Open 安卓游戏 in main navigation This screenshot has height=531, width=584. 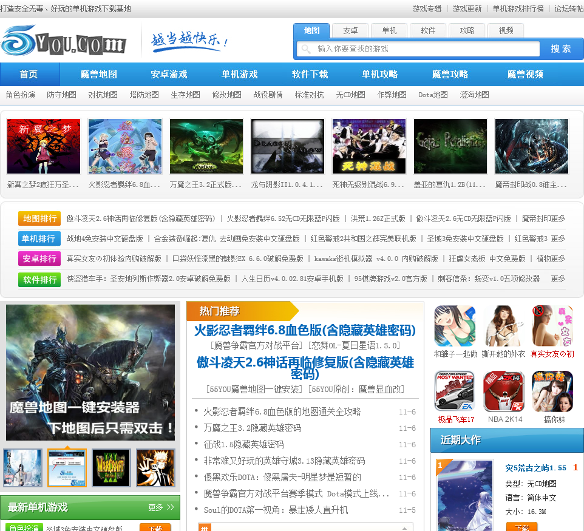point(169,74)
